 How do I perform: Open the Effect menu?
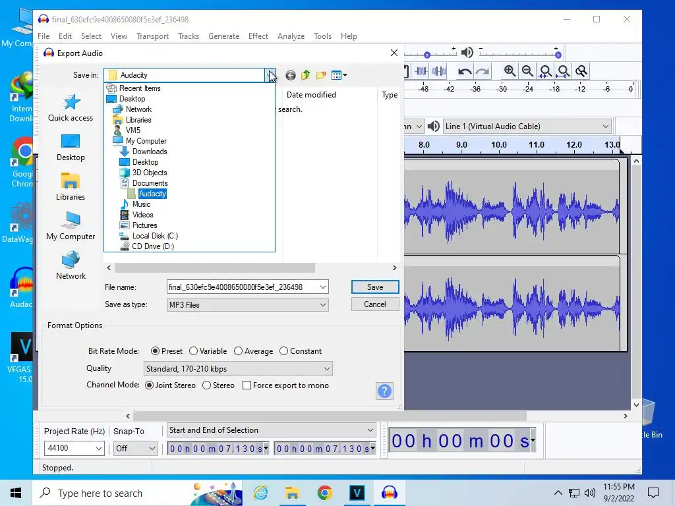[258, 36]
